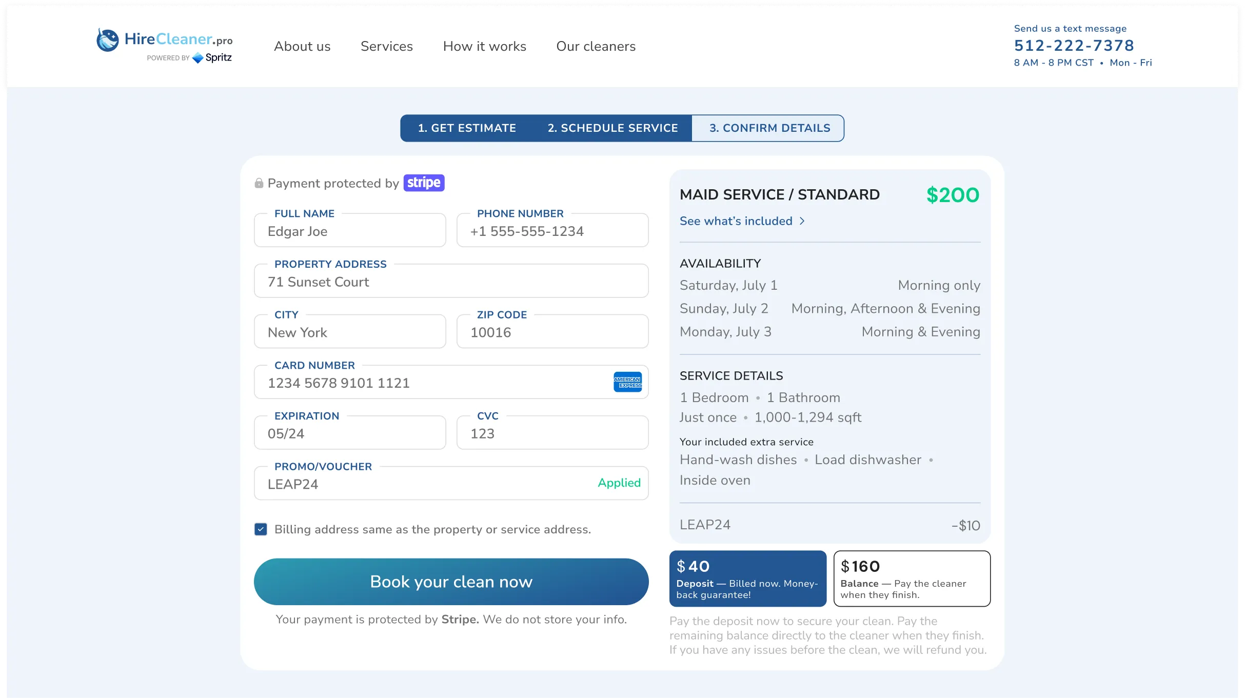Expand the See what's included section
The image size is (1245, 698).
coord(742,221)
